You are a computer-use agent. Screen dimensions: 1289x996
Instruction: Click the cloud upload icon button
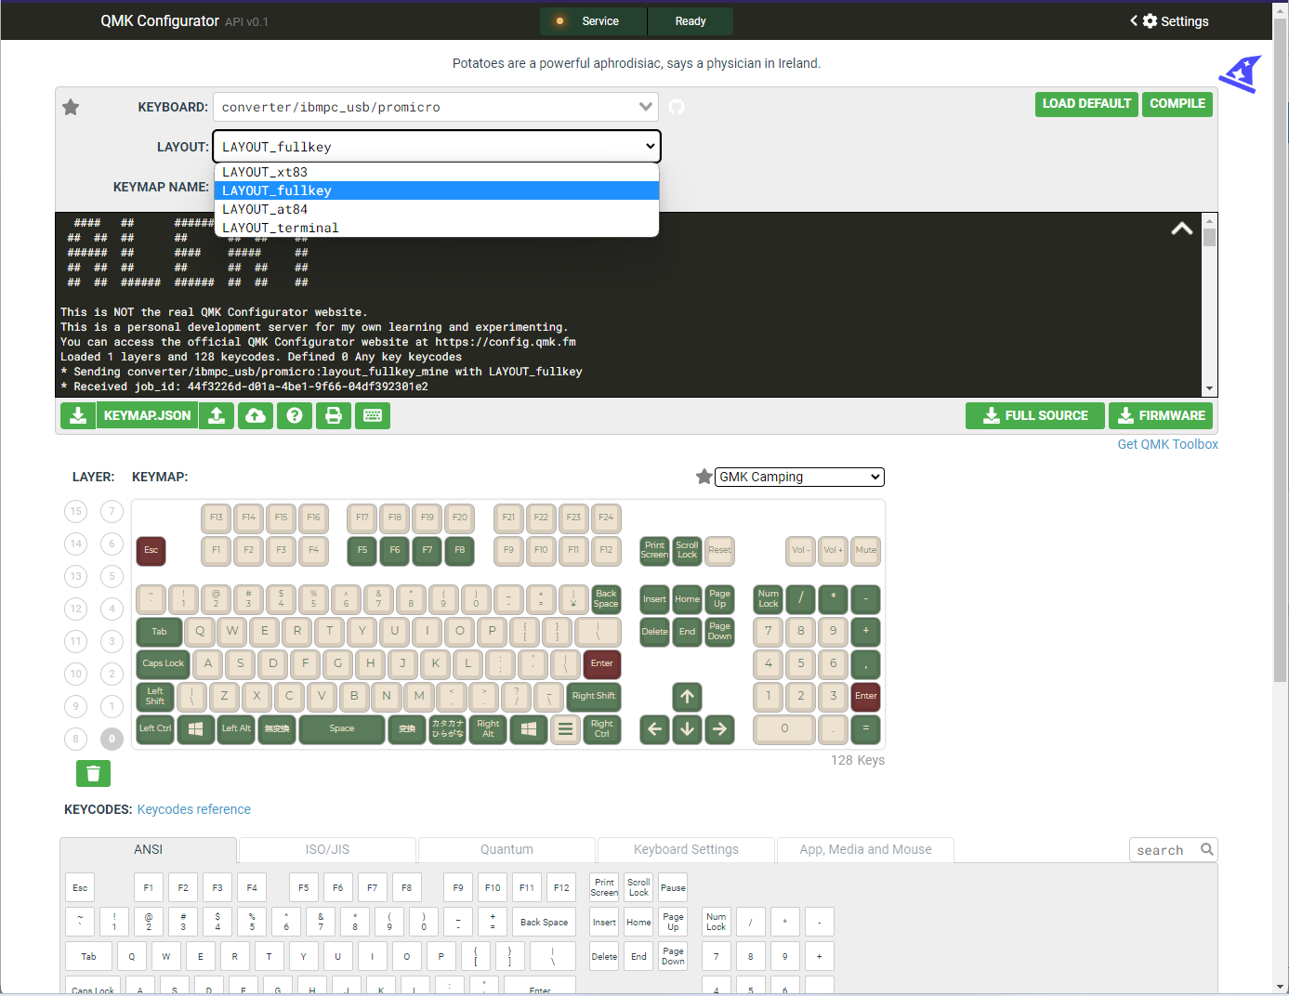[256, 415]
